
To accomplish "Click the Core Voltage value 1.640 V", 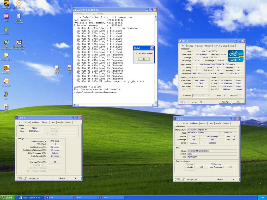I will (221, 60).
